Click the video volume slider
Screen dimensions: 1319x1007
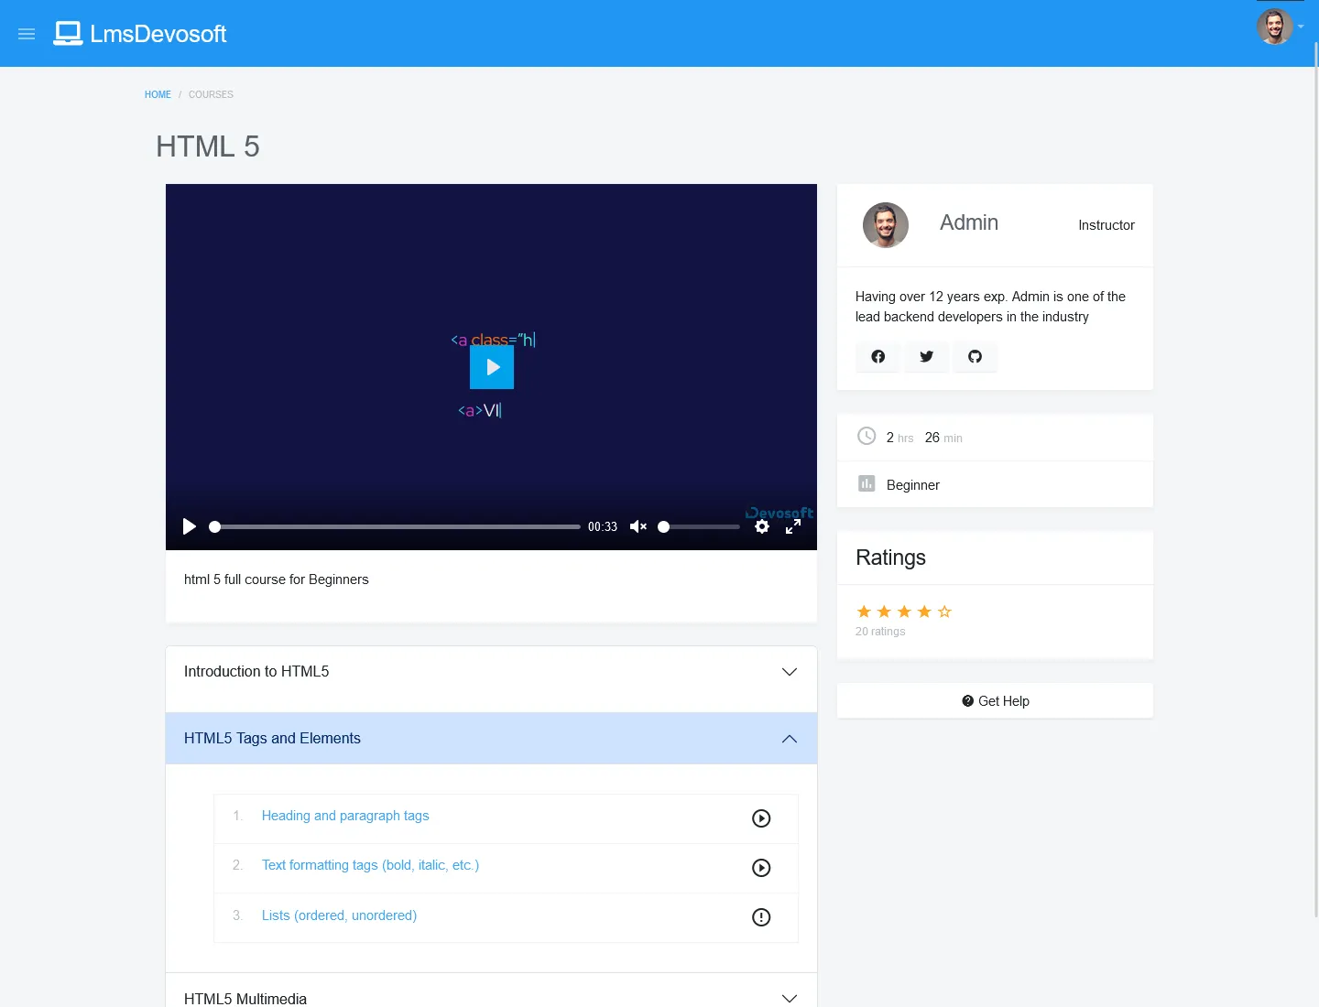point(700,526)
